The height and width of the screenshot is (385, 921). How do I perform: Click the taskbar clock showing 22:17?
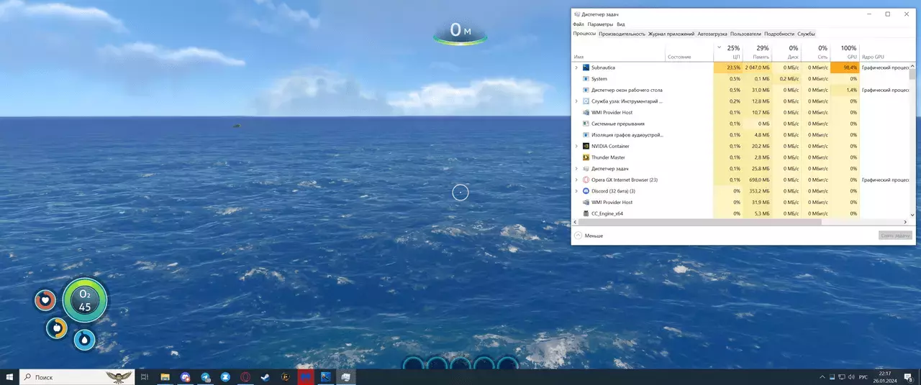[884, 377]
